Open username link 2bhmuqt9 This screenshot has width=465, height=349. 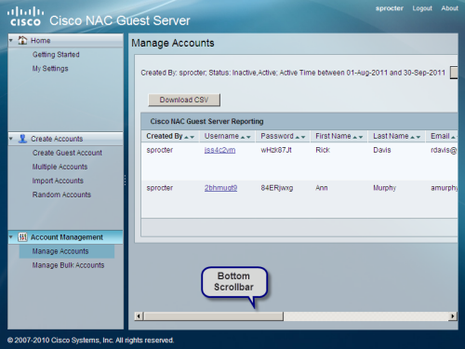tap(220, 188)
